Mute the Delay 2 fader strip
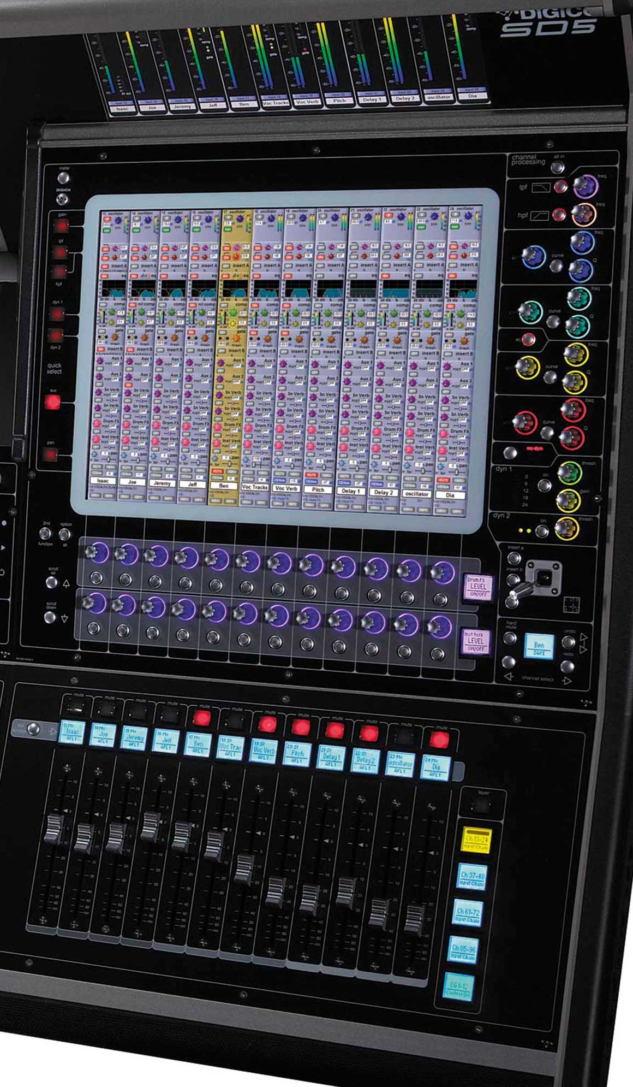 368,733
